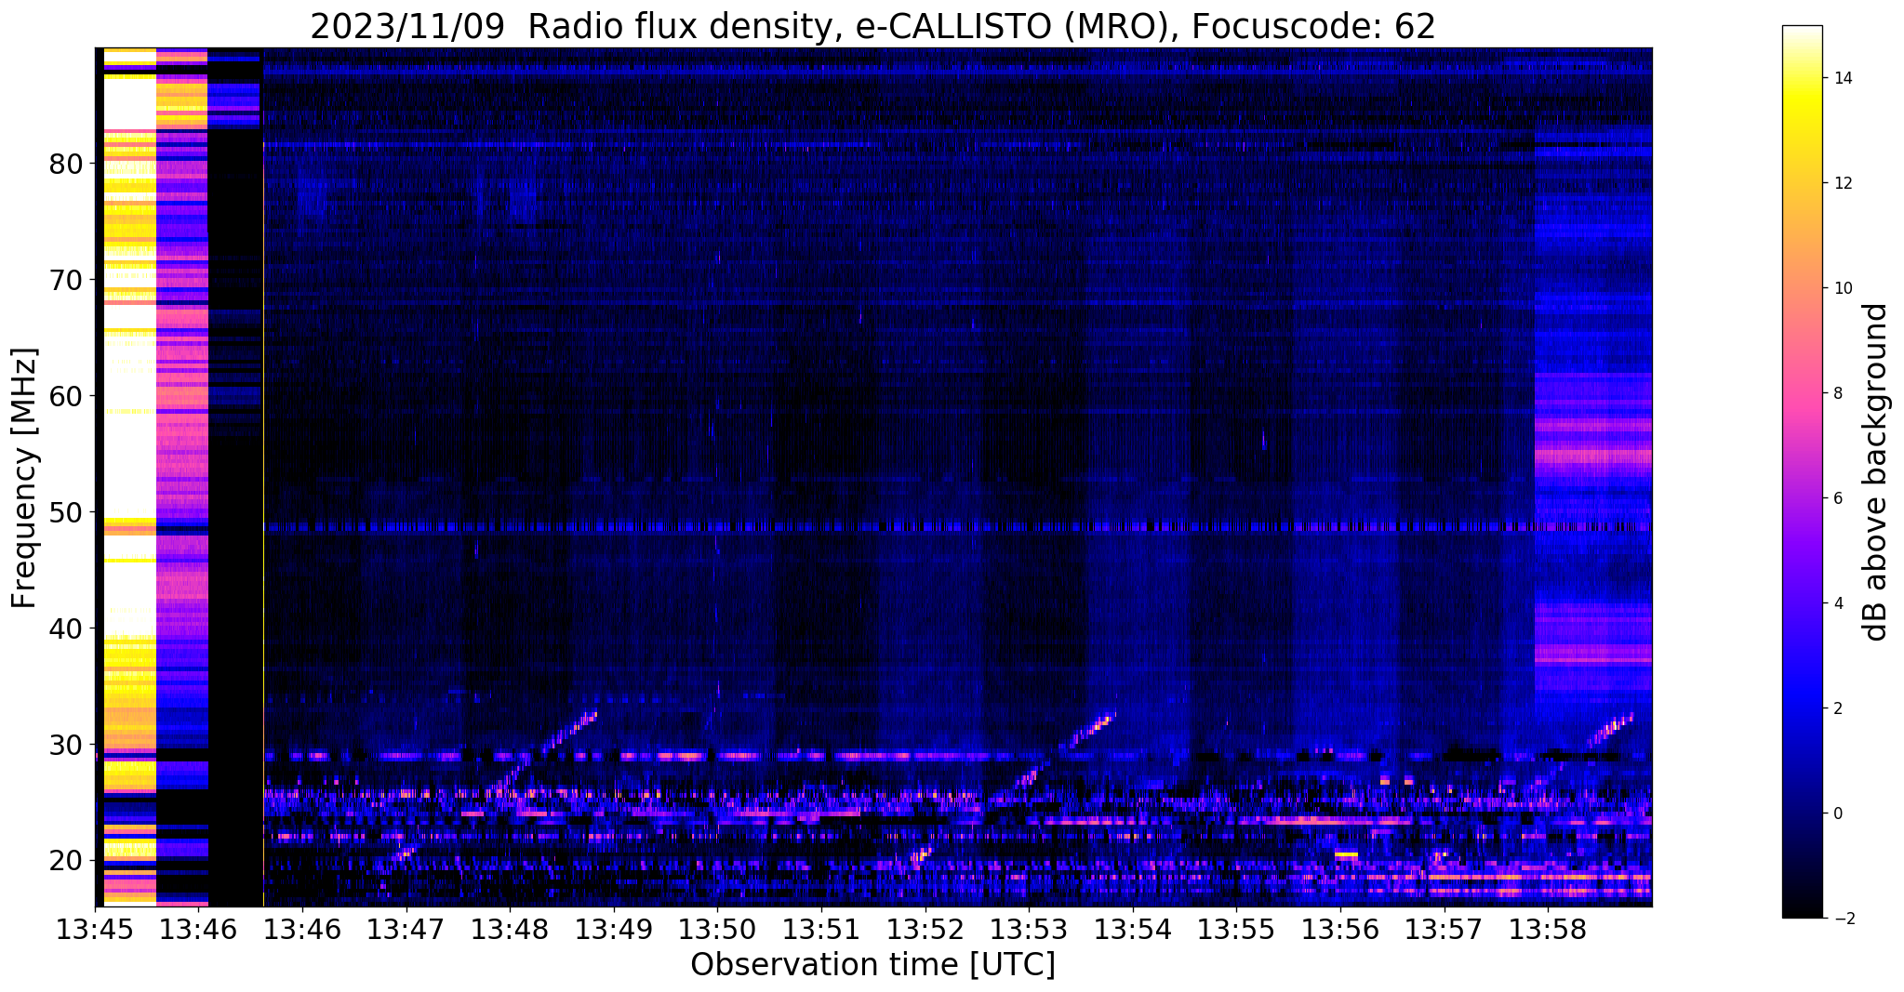Click the 40 MHz y-axis tick label
The width and height of the screenshot is (1904, 992).
tap(66, 628)
